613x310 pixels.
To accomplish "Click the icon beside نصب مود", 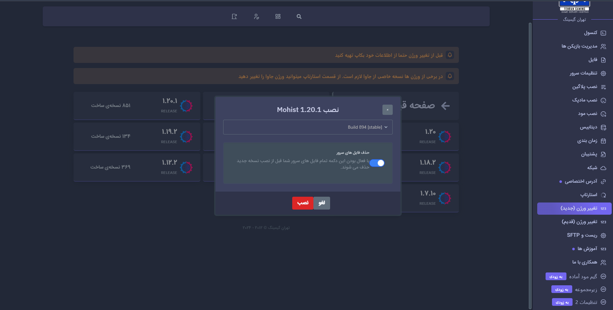I will coord(603,114).
